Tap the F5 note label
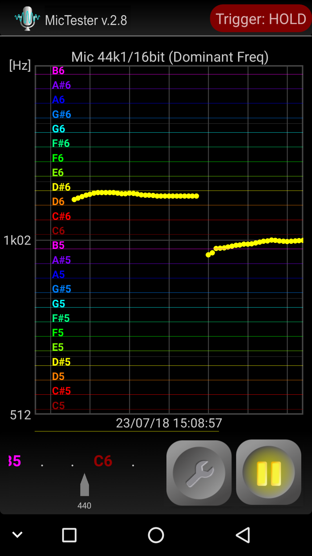 58,333
